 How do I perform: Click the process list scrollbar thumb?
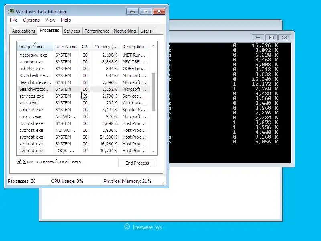[x=154, y=92]
